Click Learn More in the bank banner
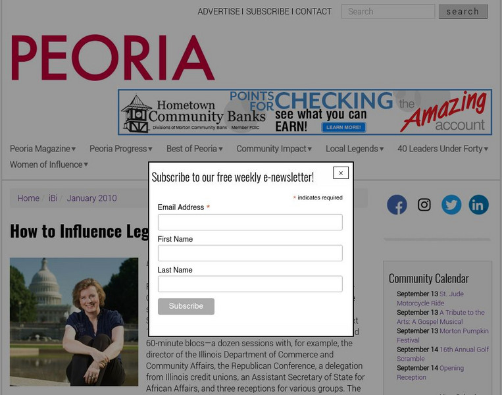 (343, 127)
